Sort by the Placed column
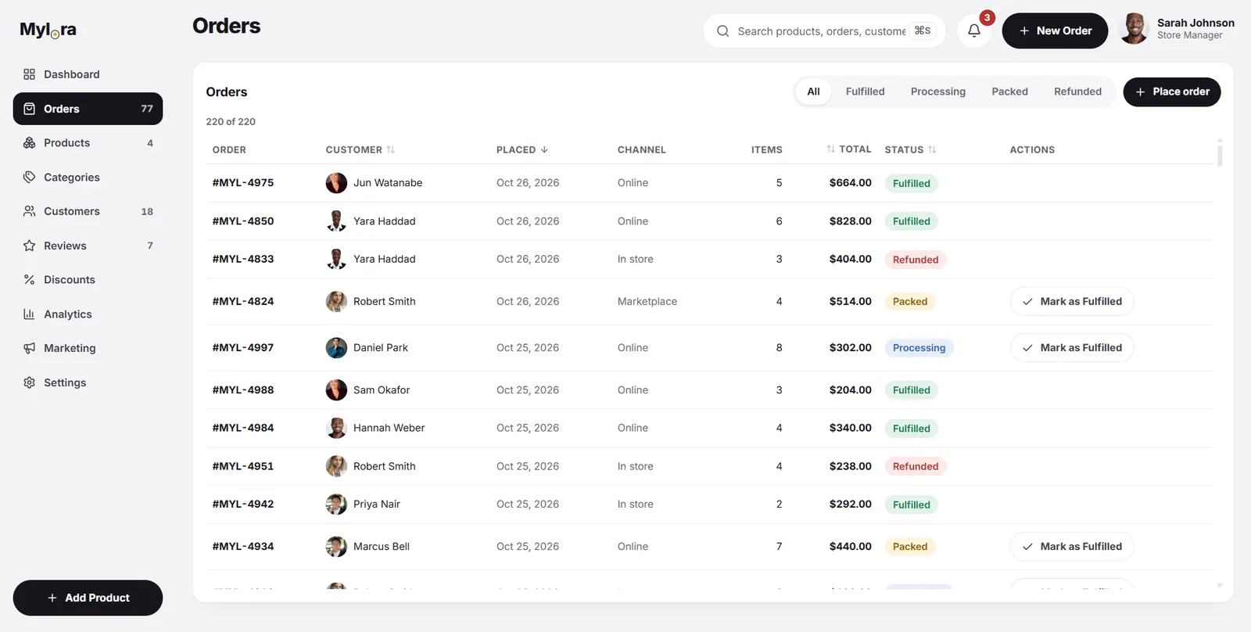This screenshot has width=1251, height=632. click(522, 149)
